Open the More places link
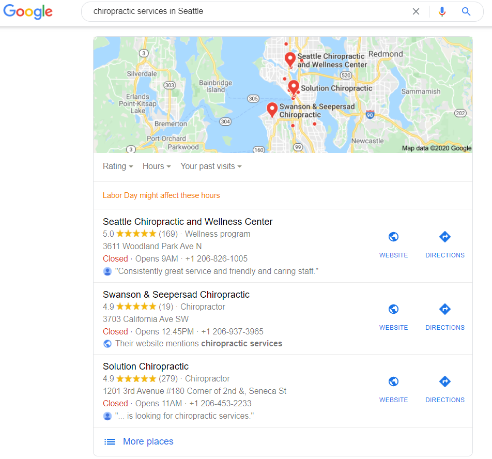492x459 pixels. pyautogui.click(x=148, y=441)
